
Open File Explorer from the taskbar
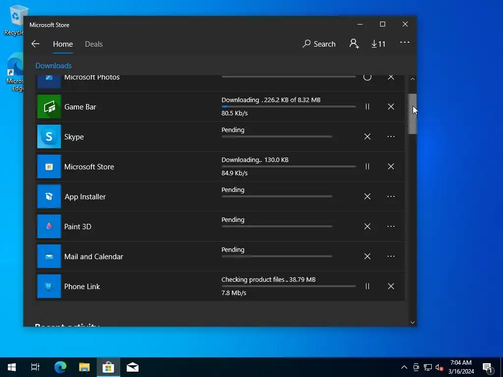(x=84, y=367)
